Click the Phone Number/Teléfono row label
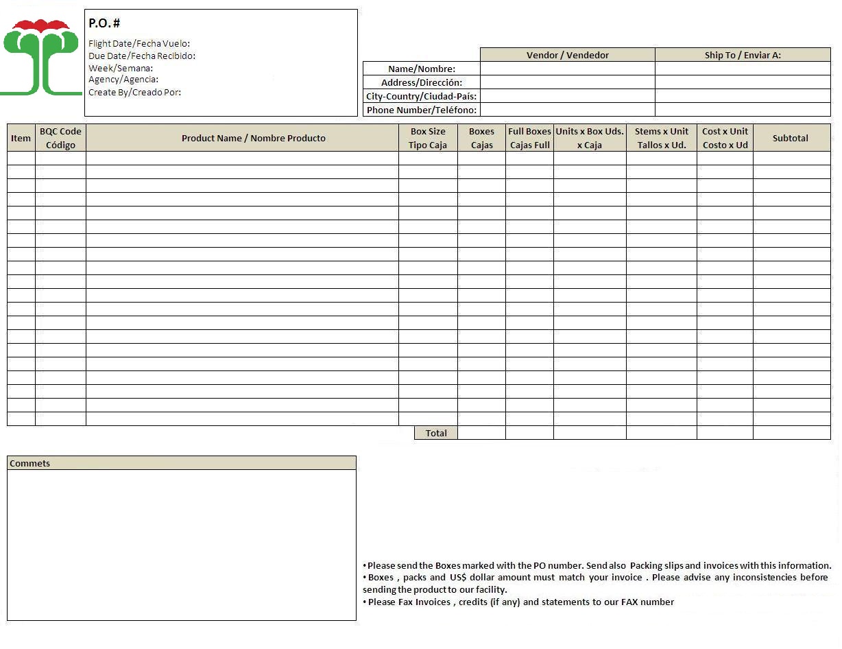This screenshot has height=649, width=842. 422,110
